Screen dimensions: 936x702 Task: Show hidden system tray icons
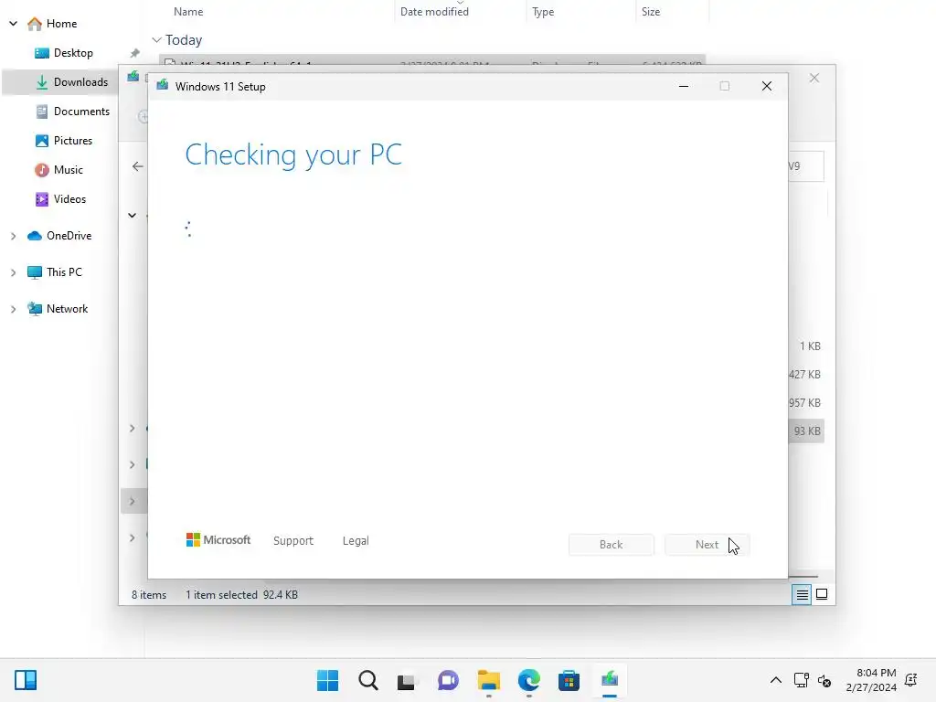(x=775, y=680)
